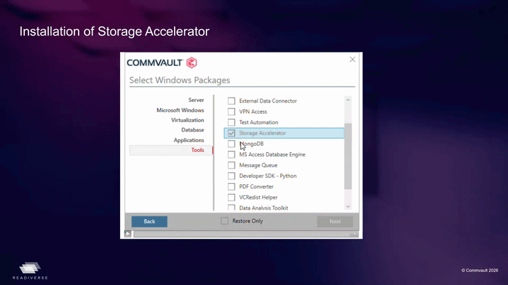Toggle the Restore Only checkbox
The height and width of the screenshot is (285, 508).
[224, 220]
